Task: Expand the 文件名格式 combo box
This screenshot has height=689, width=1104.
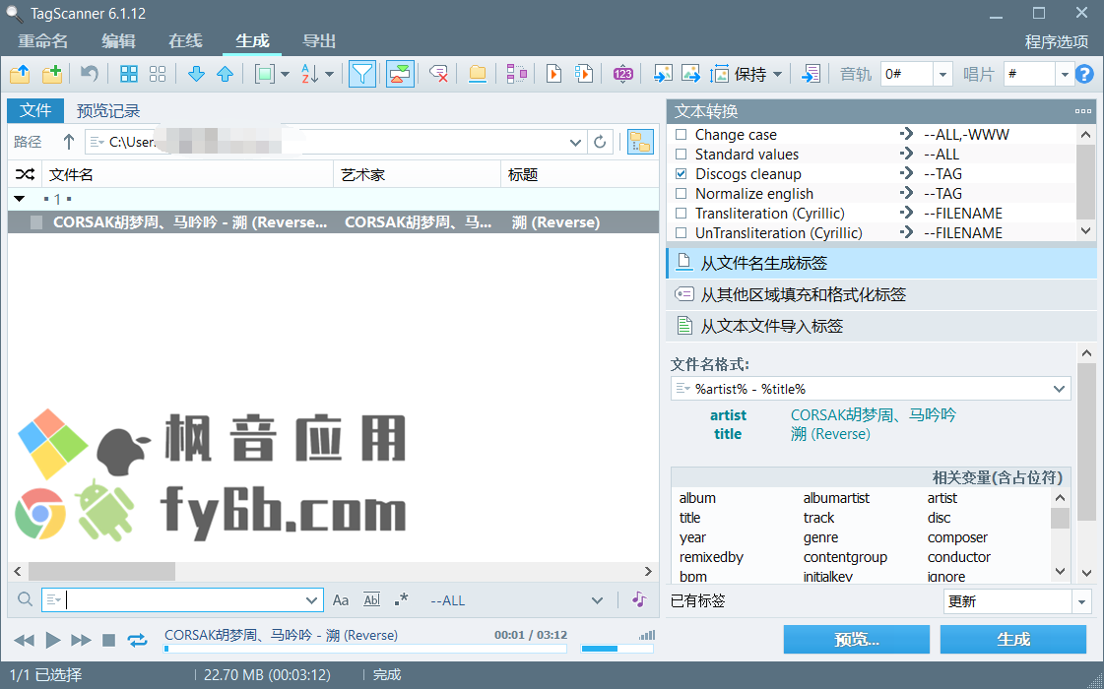Action: tap(1059, 389)
